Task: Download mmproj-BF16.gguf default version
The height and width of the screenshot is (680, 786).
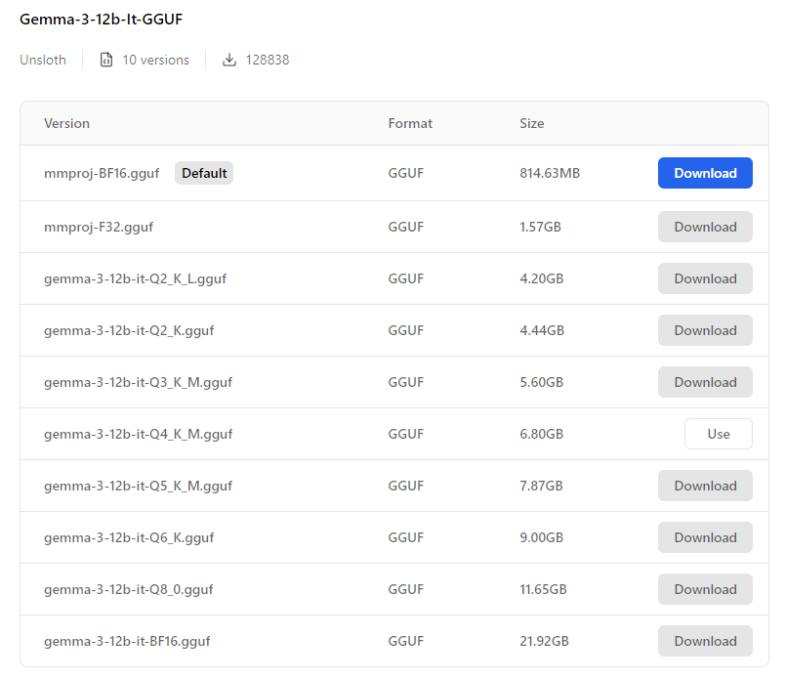Action: click(x=705, y=173)
